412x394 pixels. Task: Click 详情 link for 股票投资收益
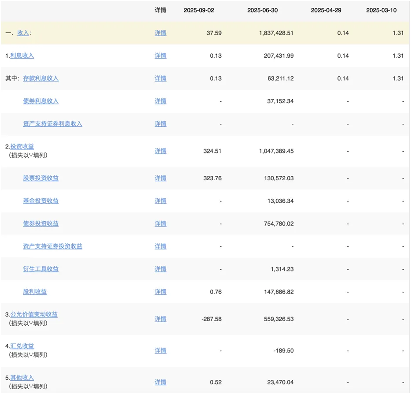pyautogui.click(x=160, y=178)
